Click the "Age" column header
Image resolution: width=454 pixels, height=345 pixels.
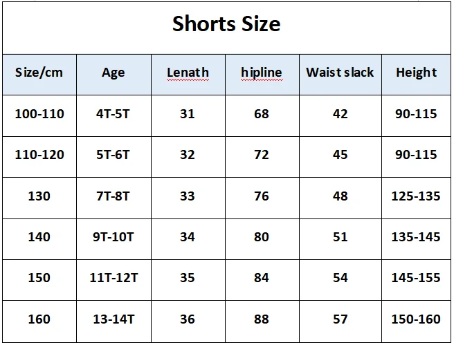pos(113,73)
